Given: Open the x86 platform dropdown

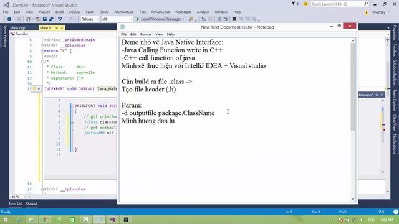Looking at the screenshot, I should click(x=117, y=19).
